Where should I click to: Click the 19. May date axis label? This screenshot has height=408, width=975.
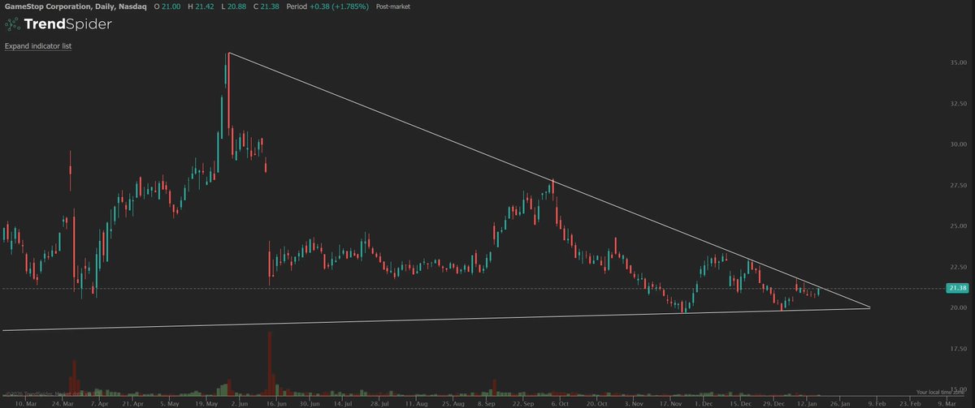click(206, 402)
